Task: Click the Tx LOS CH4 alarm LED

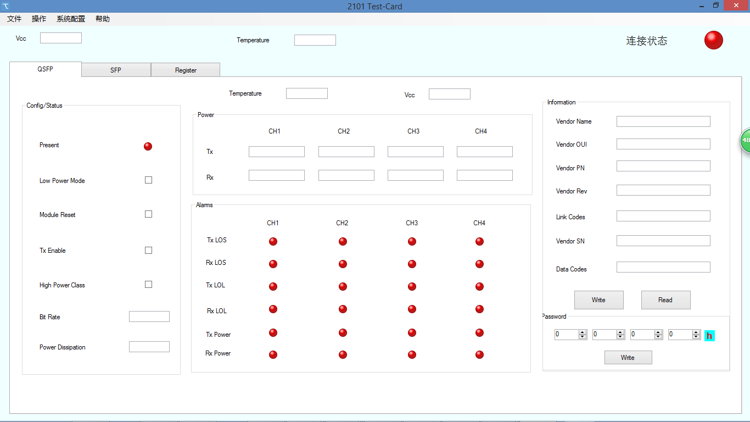Action: 479,241
